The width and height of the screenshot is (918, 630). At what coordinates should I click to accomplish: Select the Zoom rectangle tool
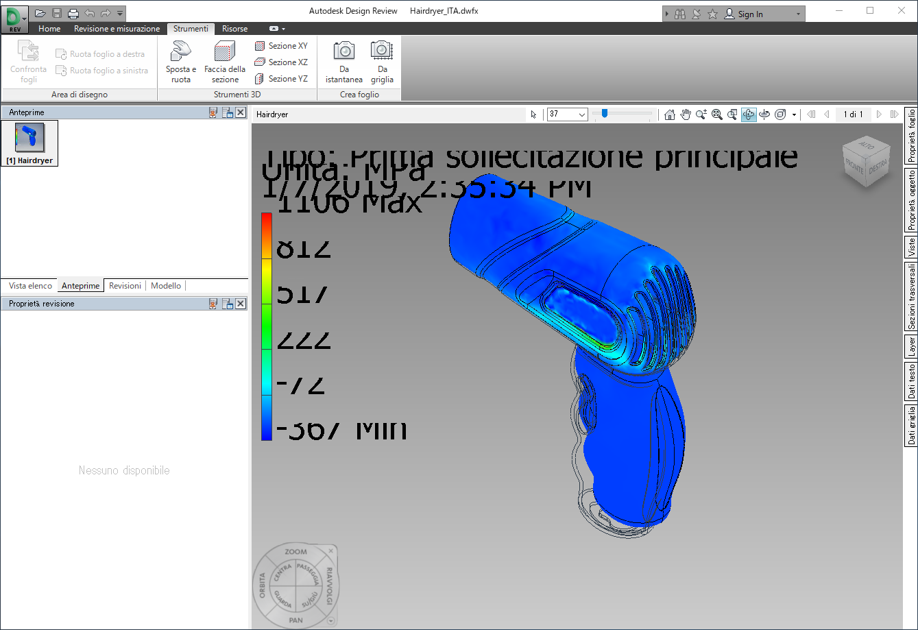point(733,114)
